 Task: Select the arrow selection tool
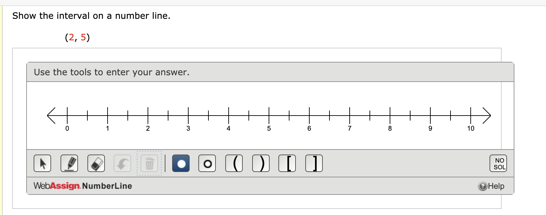click(42, 163)
